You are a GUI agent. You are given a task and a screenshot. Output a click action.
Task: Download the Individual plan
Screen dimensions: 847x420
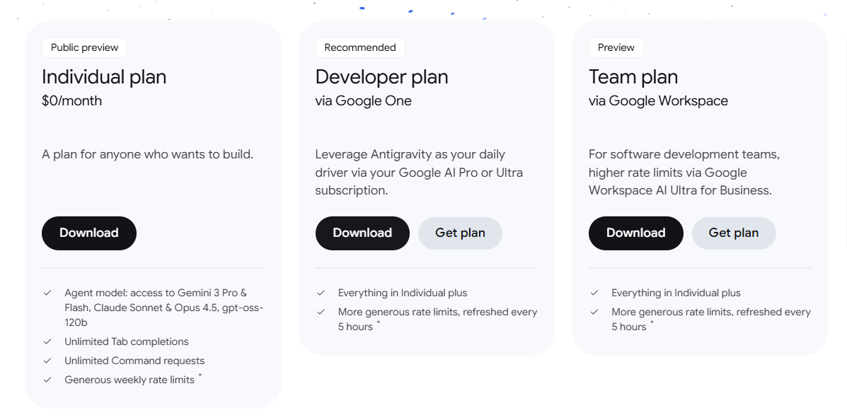pos(89,233)
